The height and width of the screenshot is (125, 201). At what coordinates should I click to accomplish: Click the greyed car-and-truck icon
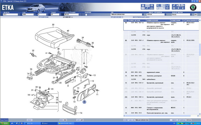163,8
